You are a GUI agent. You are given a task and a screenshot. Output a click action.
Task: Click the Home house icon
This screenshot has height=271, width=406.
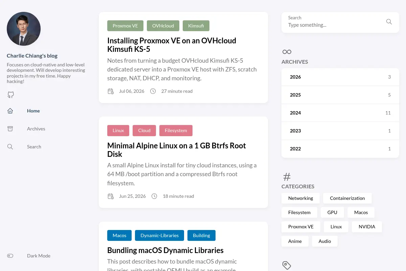point(10,111)
